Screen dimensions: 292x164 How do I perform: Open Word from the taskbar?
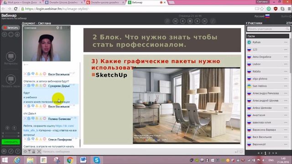(83, 160)
